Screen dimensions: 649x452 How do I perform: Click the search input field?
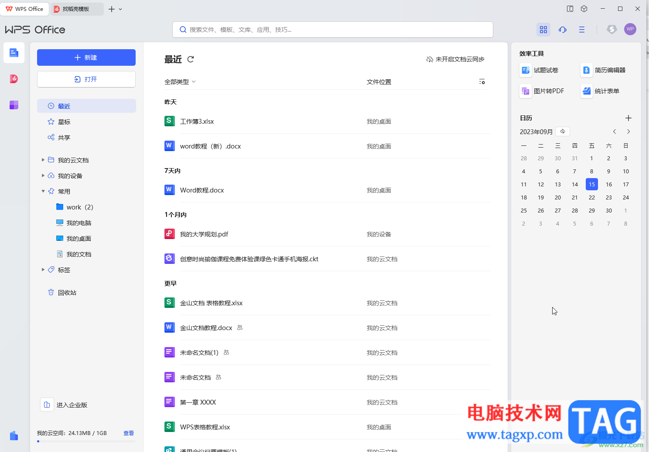pos(333,30)
